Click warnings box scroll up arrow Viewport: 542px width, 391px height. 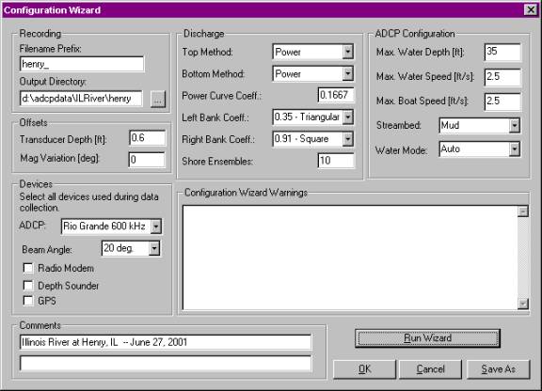coord(523,211)
